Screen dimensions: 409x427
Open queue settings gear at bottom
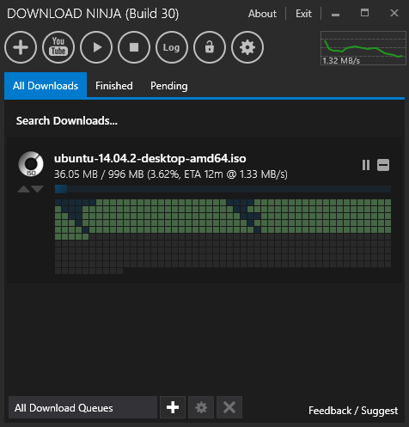pos(201,407)
